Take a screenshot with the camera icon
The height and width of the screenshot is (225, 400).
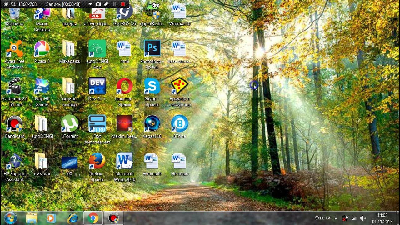tap(98, 4)
